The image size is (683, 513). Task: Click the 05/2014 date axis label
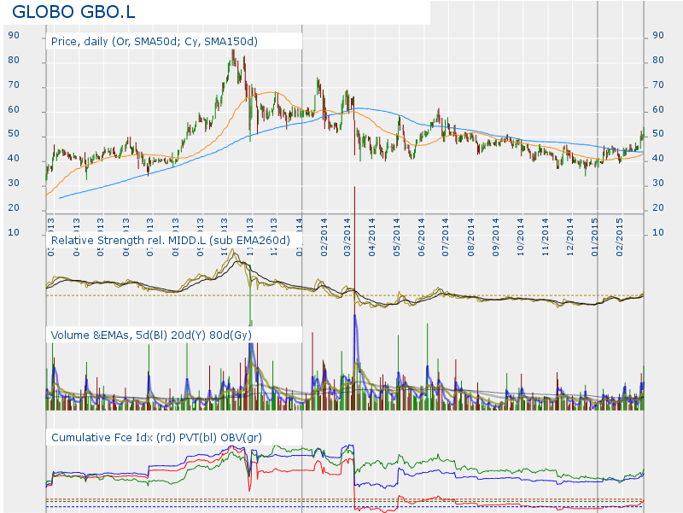pyautogui.click(x=397, y=237)
